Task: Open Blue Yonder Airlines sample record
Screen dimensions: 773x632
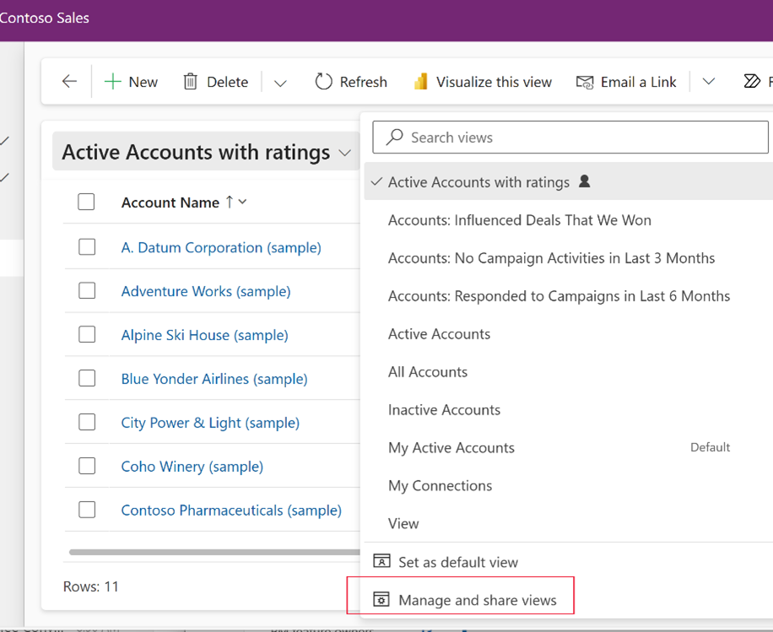Action: coord(214,378)
